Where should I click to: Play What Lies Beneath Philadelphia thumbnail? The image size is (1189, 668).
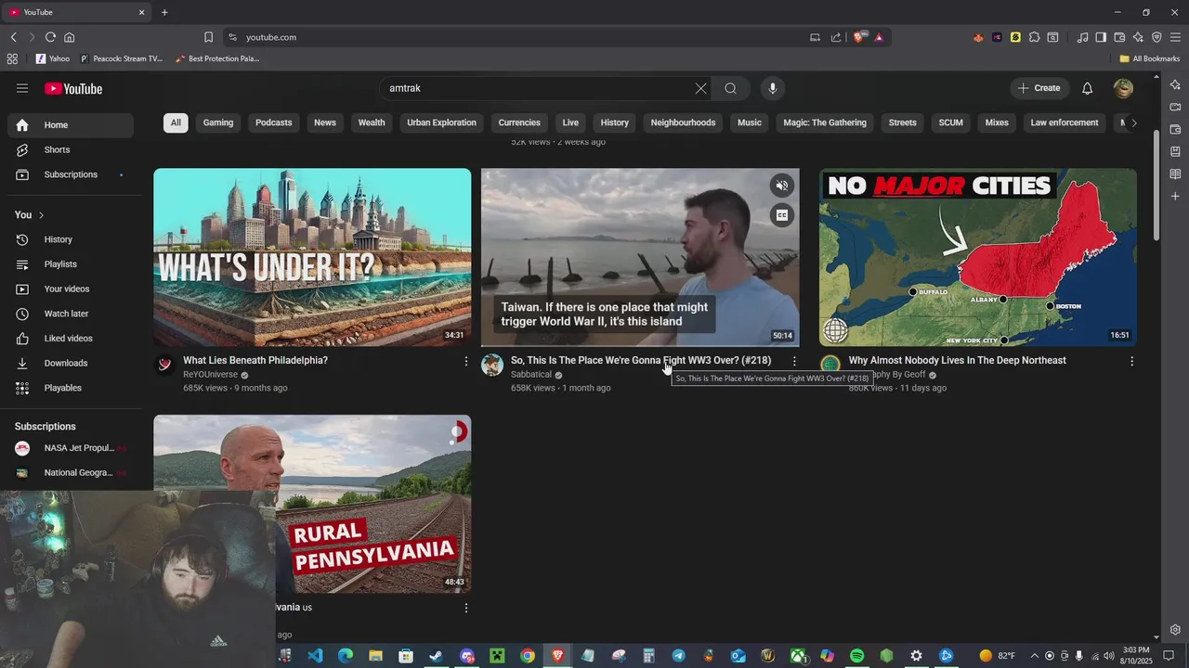[312, 257]
